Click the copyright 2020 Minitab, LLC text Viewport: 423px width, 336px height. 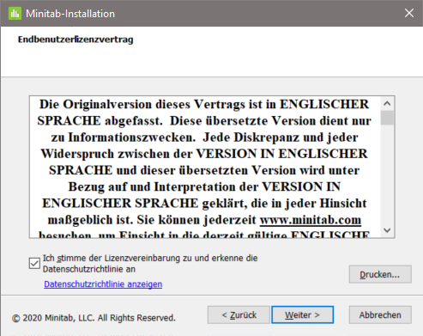(94, 318)
